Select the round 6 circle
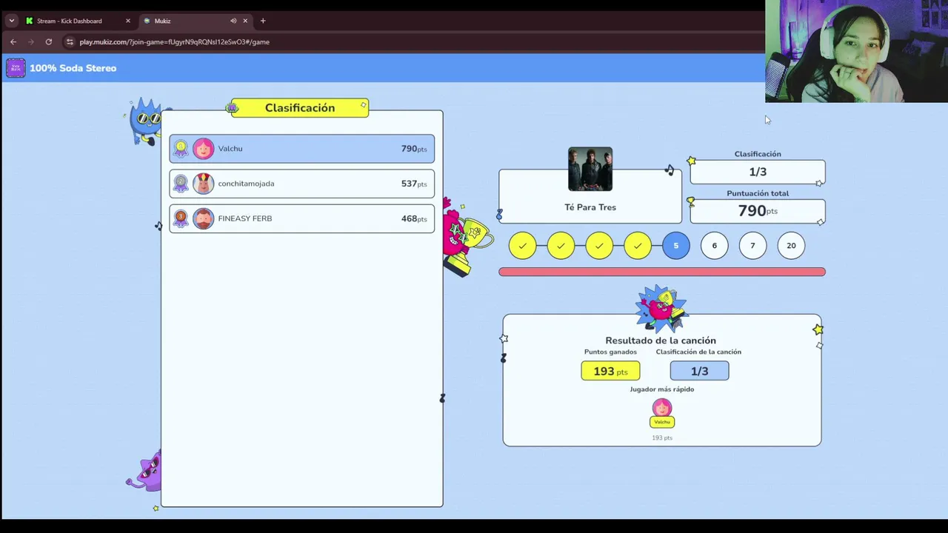948x533 pixels. point(715,246)
